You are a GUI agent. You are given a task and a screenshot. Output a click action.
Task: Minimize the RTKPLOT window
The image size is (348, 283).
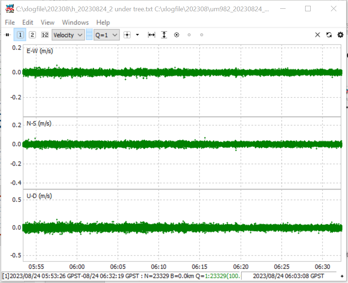click(x=283, y=9)
